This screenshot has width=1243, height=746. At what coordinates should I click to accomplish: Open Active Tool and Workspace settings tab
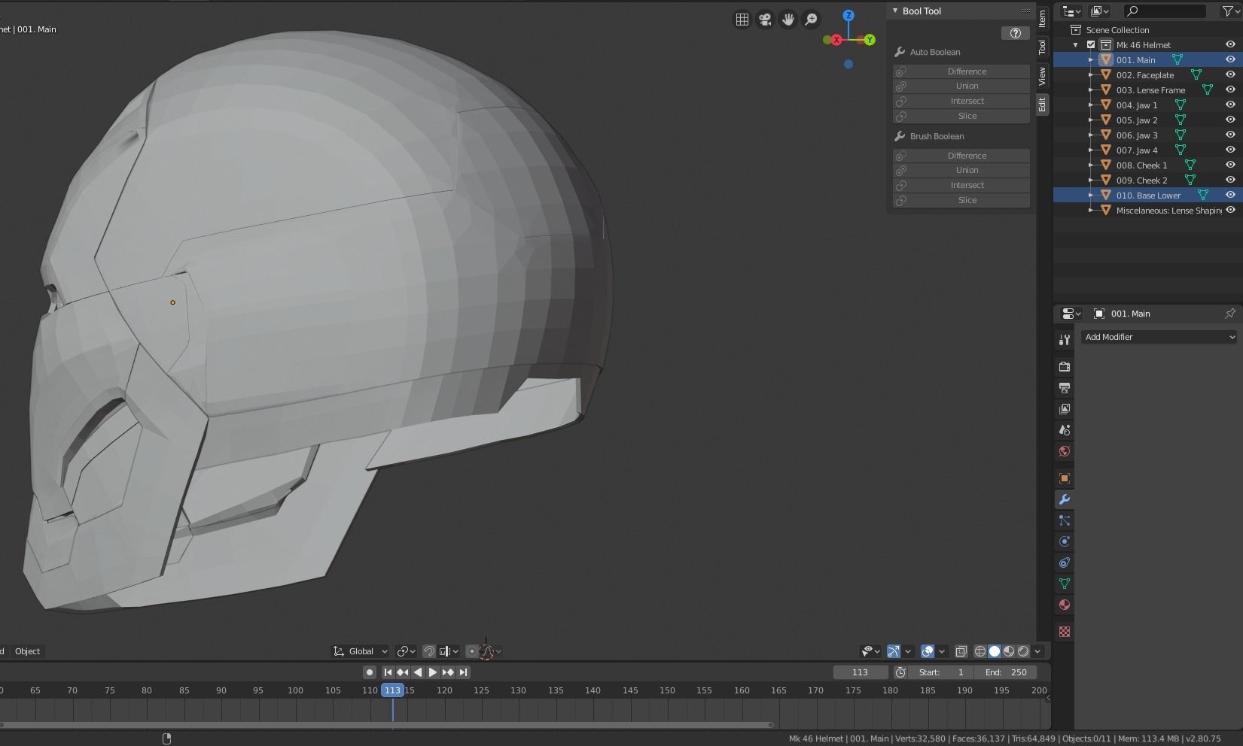click(x=1065, y=340)
